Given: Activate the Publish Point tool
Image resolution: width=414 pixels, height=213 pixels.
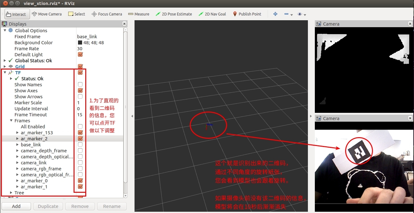Looking at the screenshot, I should coord(247,14).
